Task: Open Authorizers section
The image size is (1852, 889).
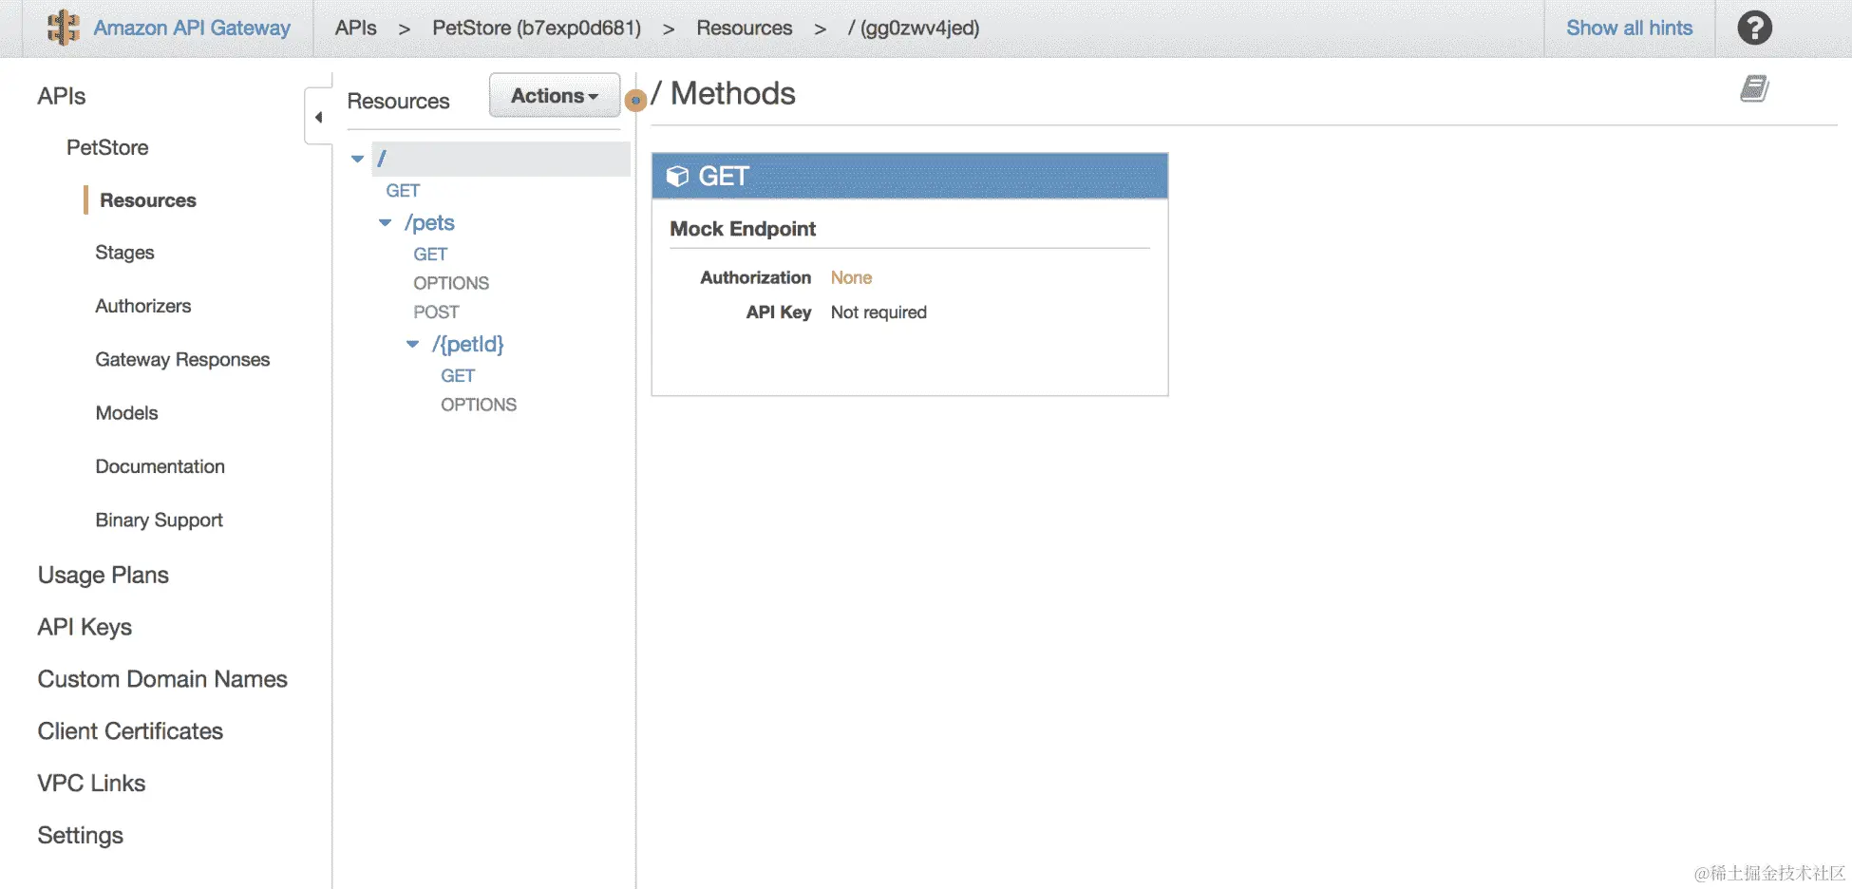Action: (143, 306)
